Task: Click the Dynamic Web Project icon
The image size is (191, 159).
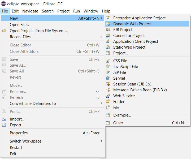Action: pos(108,24)
